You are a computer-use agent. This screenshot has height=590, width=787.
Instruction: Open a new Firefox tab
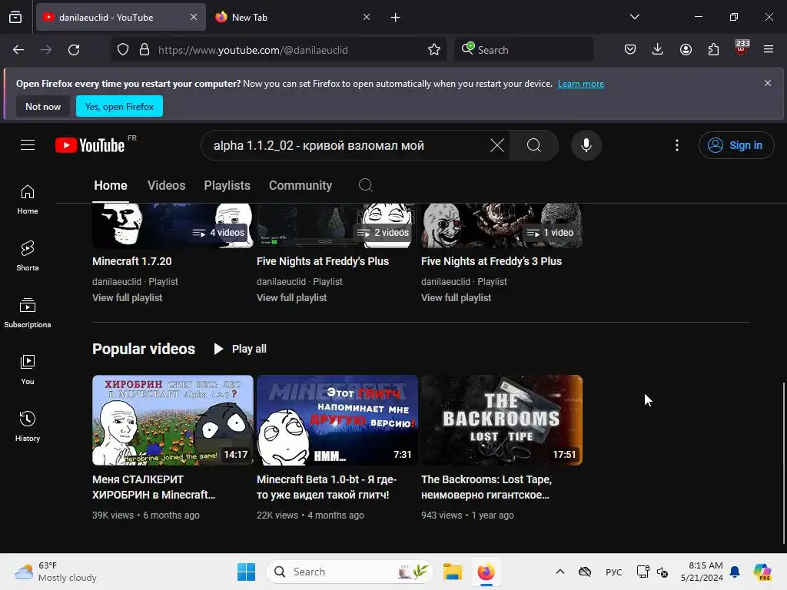click(x=396, y=18)
